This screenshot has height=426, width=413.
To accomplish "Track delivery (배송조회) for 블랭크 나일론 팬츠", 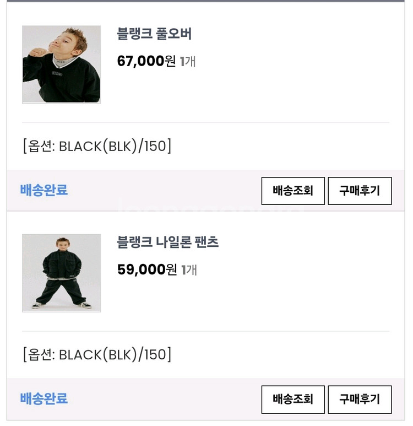I will coord(292,400).
